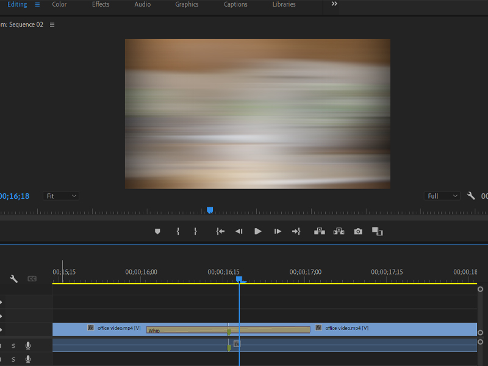Enable voice-over record on the second audio track

tap(28, 360)
